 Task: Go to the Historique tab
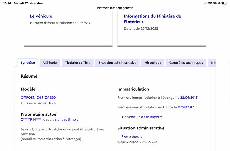[x=153, y=63]
